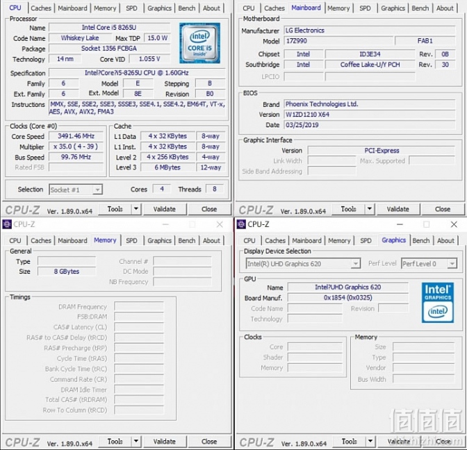Switch to Caches tab in CPU window
The image size is (467, 450).
[x=41, y=8]
